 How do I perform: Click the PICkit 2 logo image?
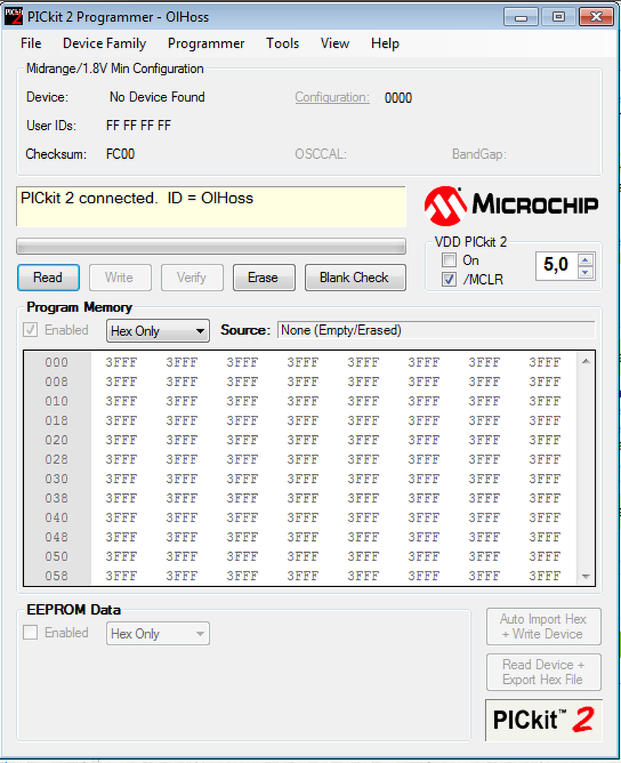click(543, 720)
